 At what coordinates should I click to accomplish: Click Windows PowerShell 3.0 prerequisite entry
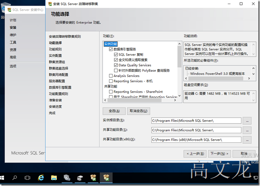click(217, 74)
